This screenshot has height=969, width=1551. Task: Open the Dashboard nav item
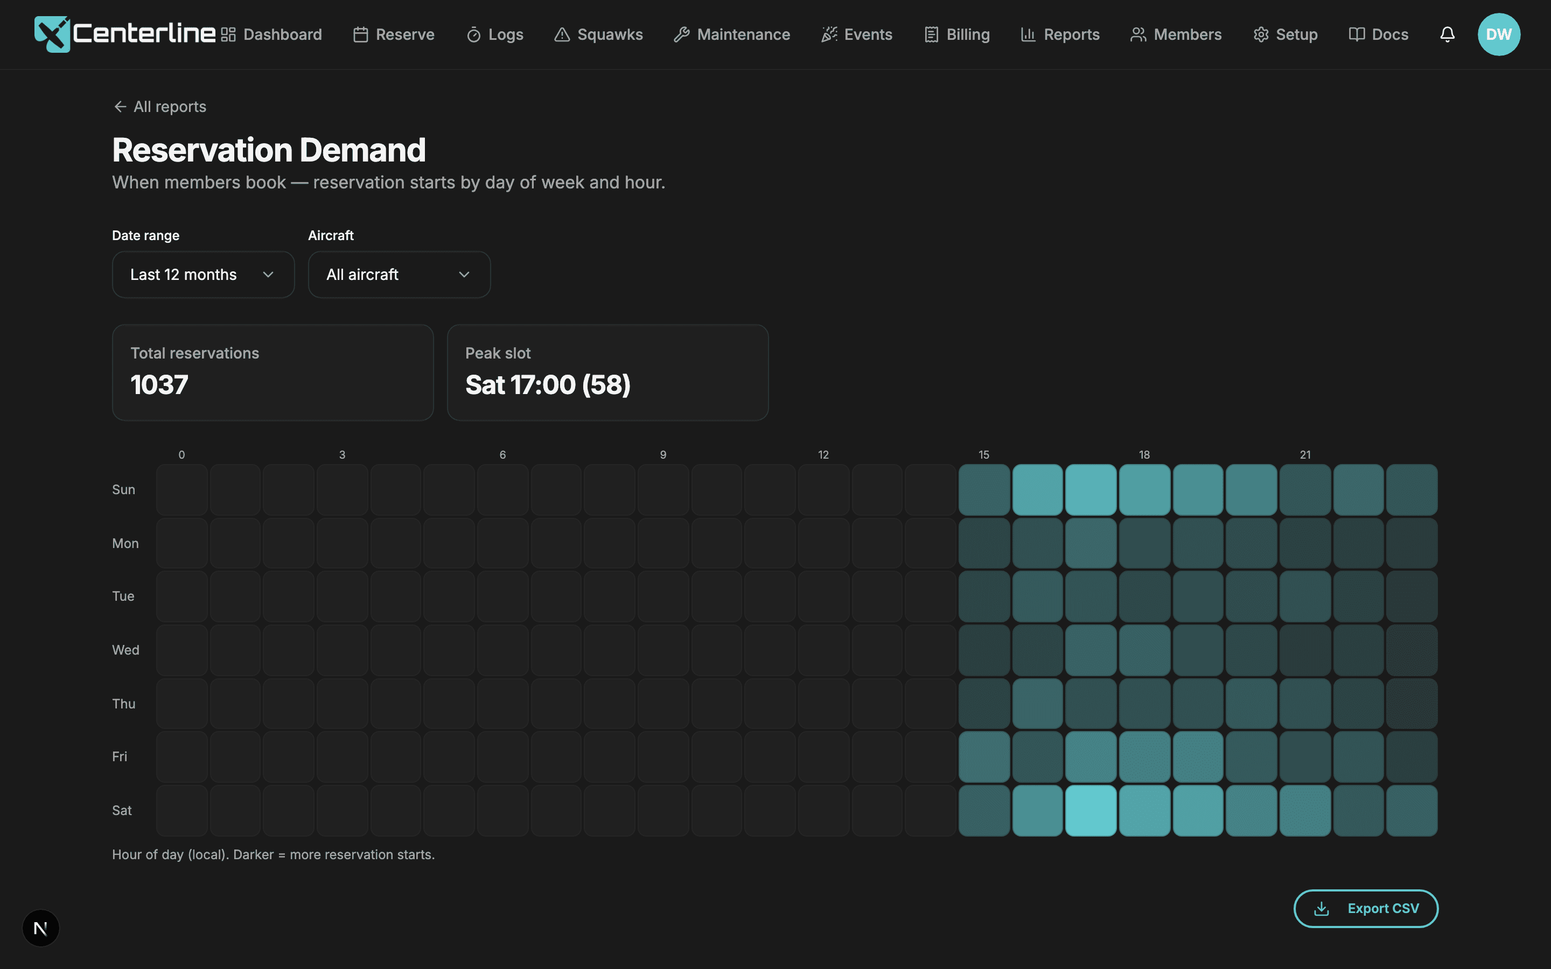tap(272, 34)
